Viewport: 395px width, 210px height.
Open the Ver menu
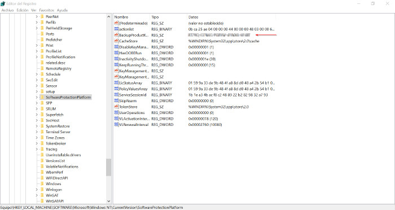pos(34,10)
